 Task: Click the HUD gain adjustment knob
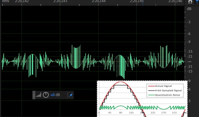46,95
